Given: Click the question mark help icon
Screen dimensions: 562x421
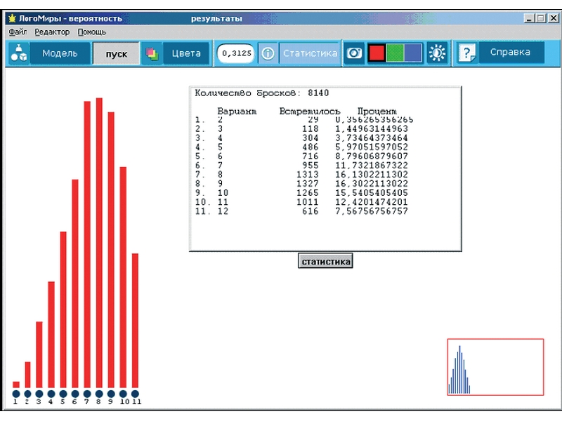Looking at the screenshot, I should point(466,53).
